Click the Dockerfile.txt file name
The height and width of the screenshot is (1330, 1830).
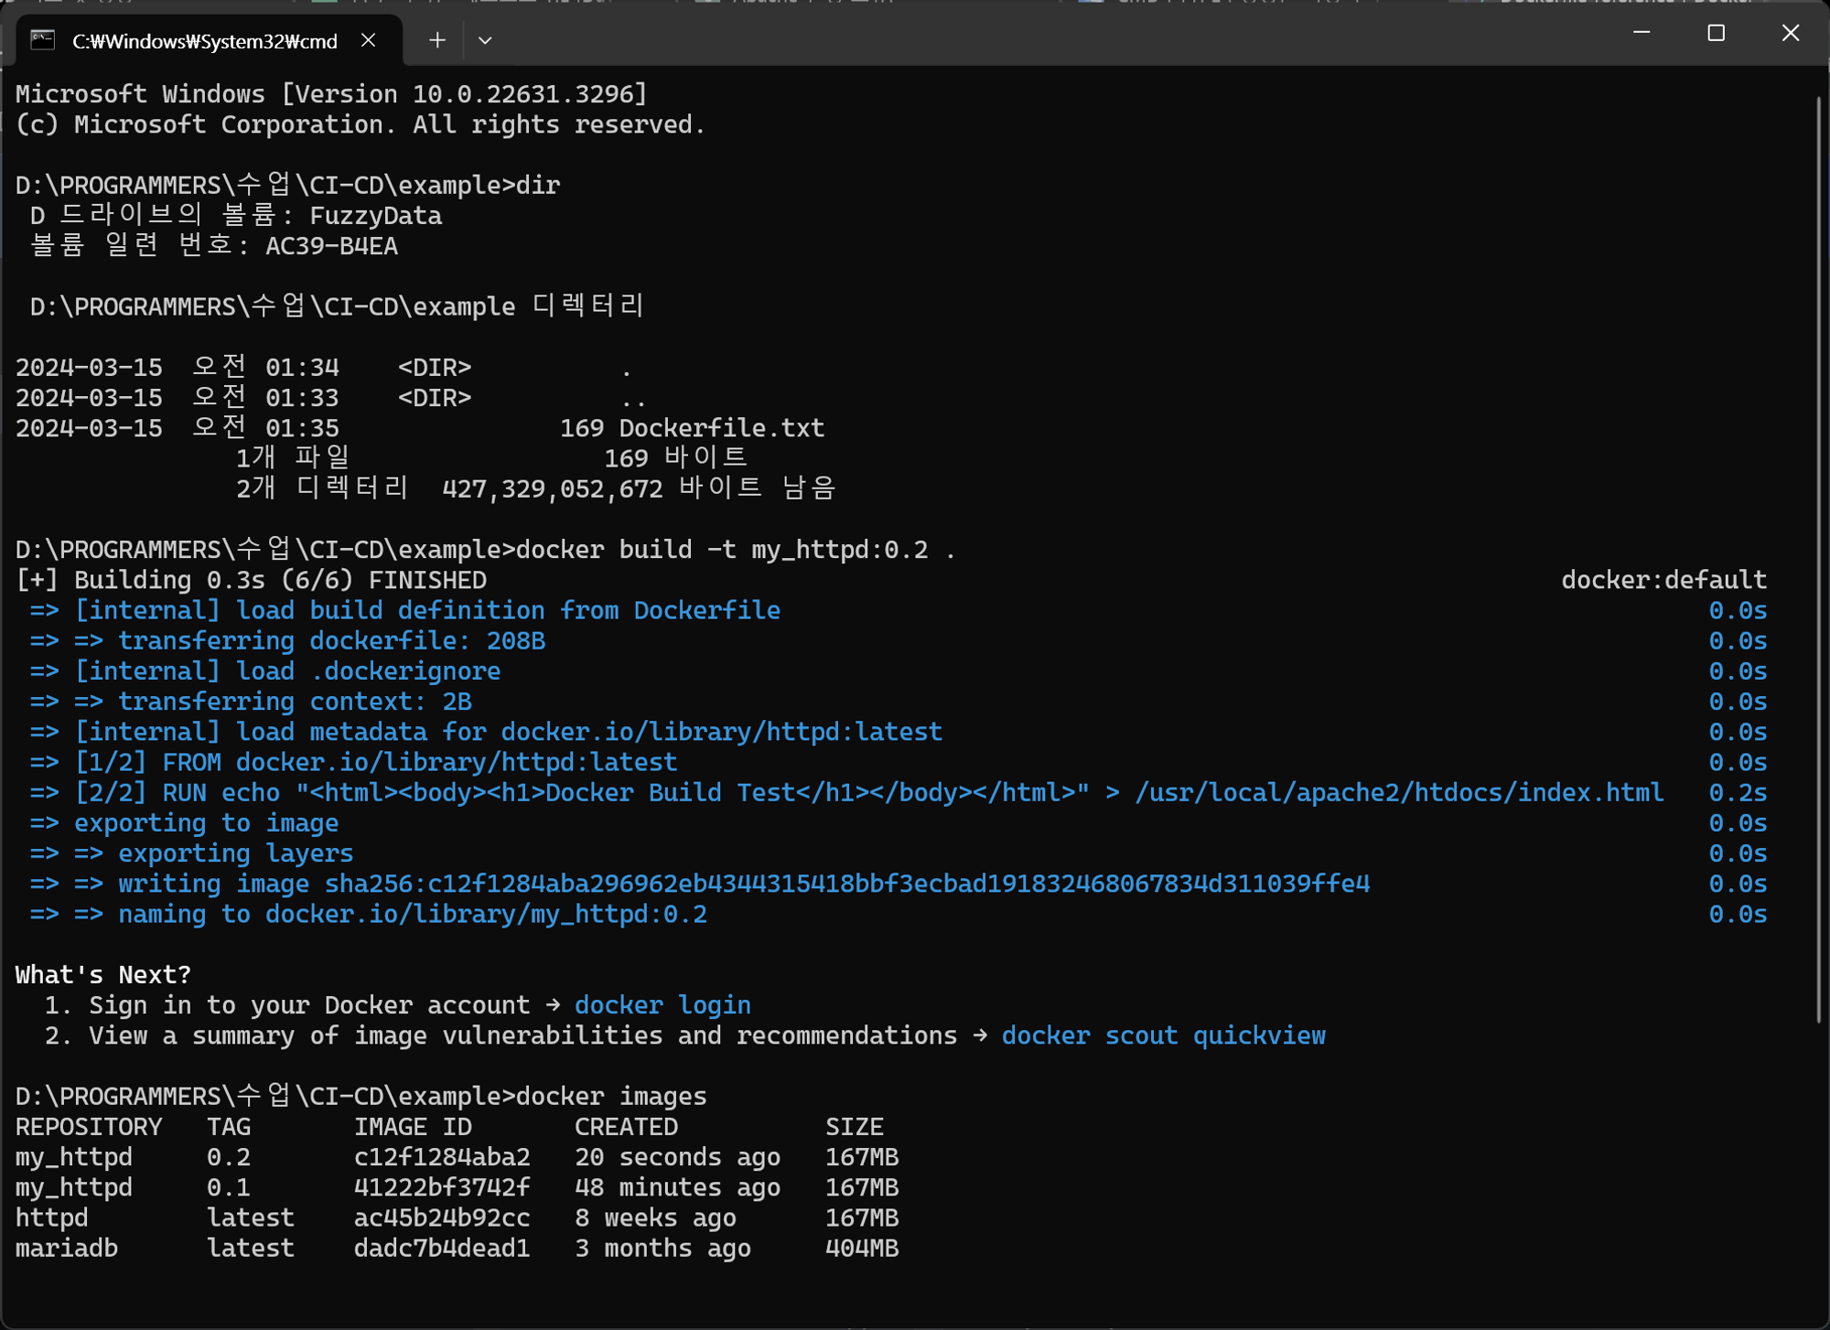click(722, 428)
